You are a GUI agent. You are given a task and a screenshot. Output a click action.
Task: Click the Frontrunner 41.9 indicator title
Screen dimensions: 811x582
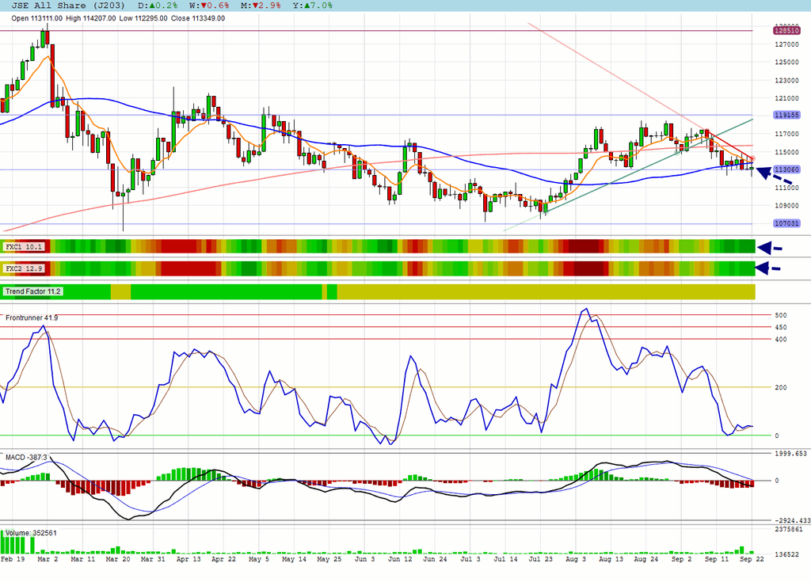click(x=32, y=318)
